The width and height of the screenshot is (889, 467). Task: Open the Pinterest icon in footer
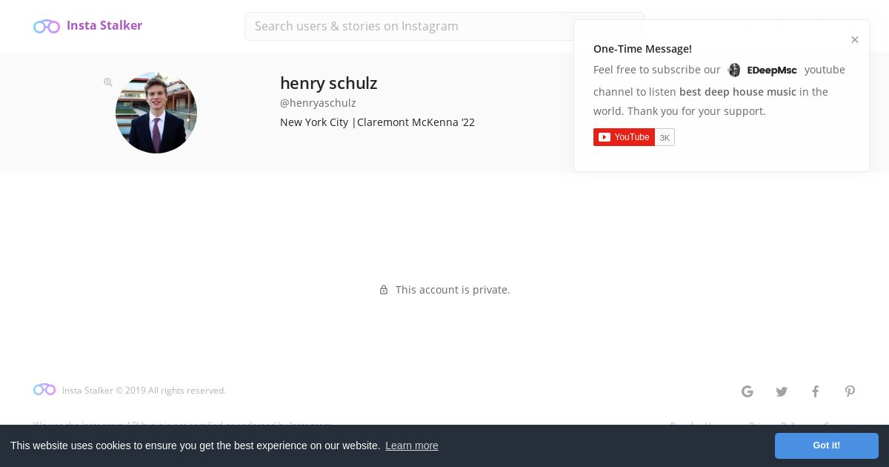[850, 391]
